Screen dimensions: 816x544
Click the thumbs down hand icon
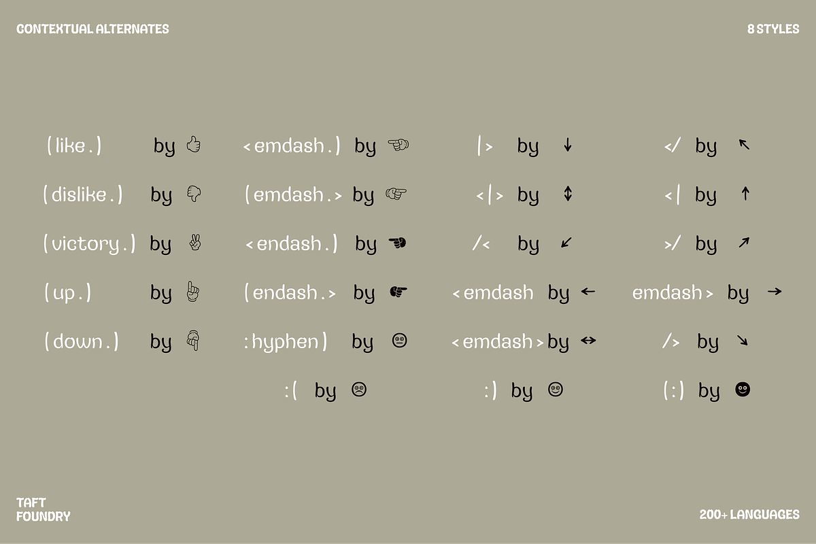tap(194, 194)
